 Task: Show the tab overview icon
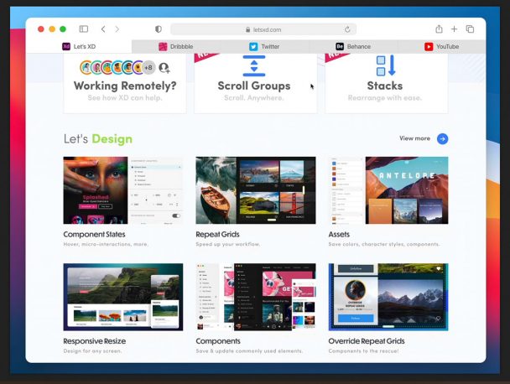(x=470, y=29)
